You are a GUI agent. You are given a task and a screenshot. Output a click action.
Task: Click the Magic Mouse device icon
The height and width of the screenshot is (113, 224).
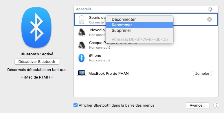(x=82, y=20)
